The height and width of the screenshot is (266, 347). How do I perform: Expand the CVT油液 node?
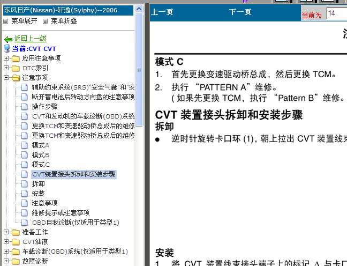(6, 242)
